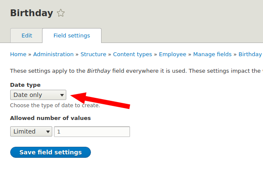Switch to the Edit tab
This screenshot has height=191, width=263.
pyautogui.click(x=26, y=36)
